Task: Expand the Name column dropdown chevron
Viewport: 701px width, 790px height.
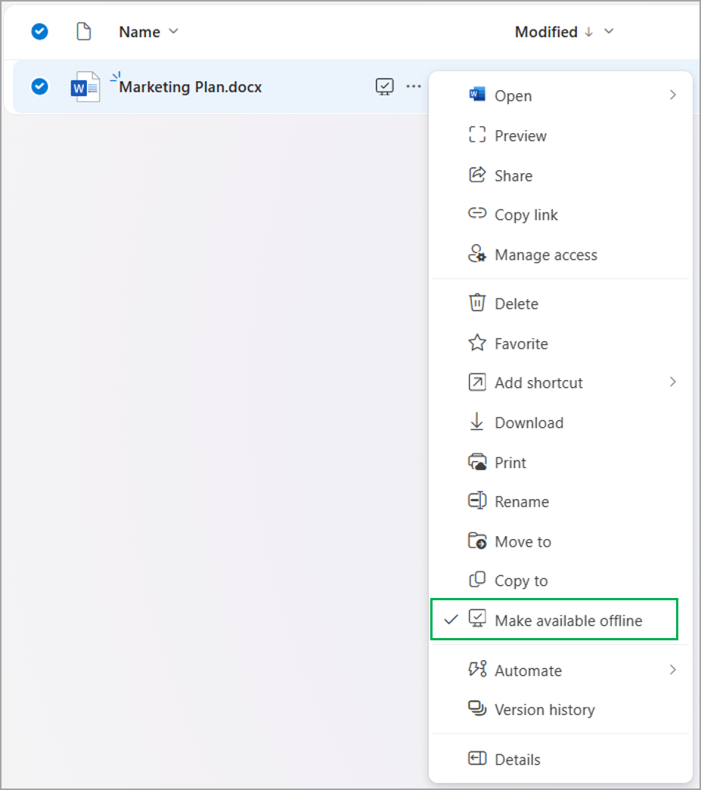Action: tap(173, 31)
